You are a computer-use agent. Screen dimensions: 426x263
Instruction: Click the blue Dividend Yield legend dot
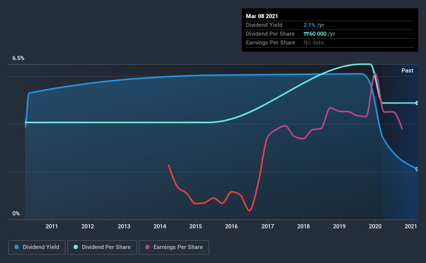click(17, 247)
